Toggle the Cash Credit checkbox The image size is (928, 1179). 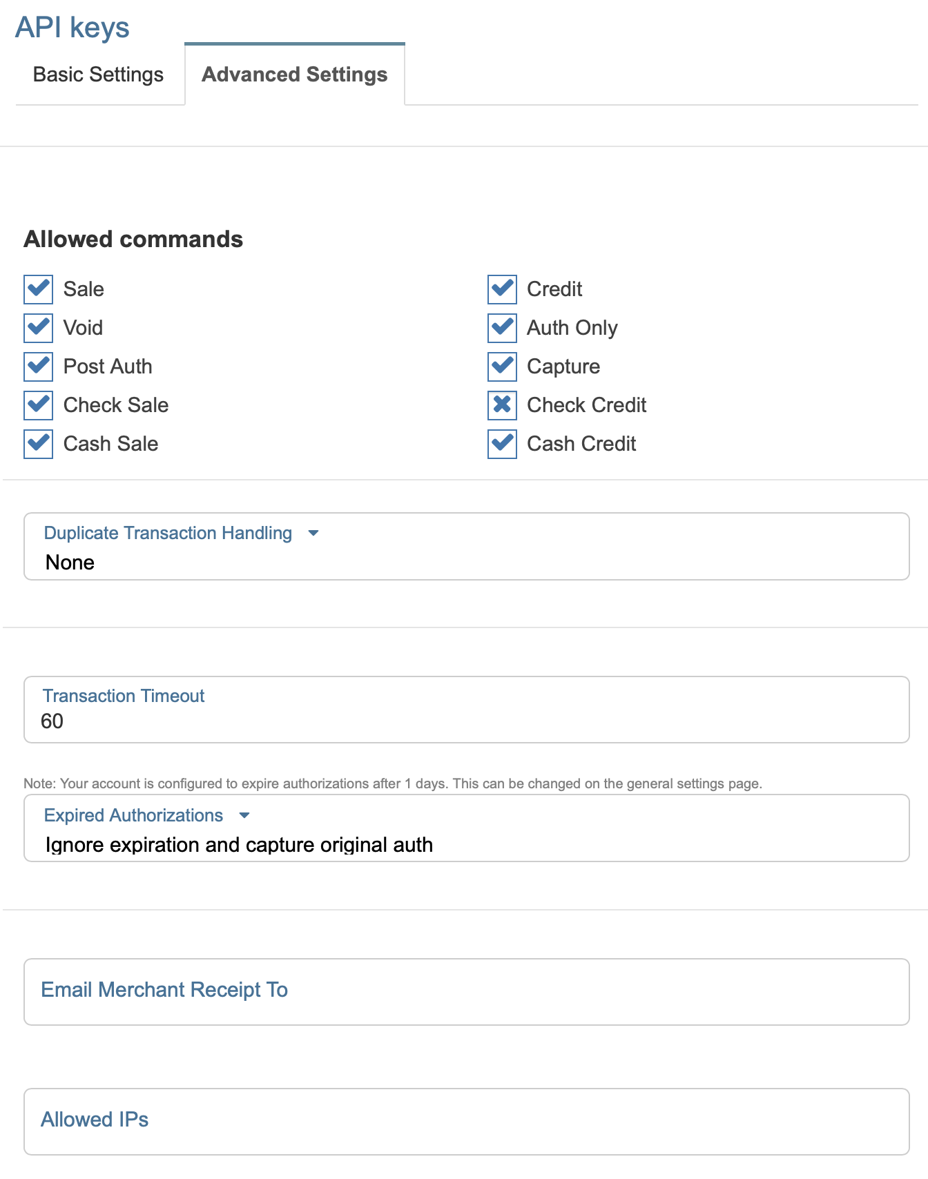click(502, 444)
